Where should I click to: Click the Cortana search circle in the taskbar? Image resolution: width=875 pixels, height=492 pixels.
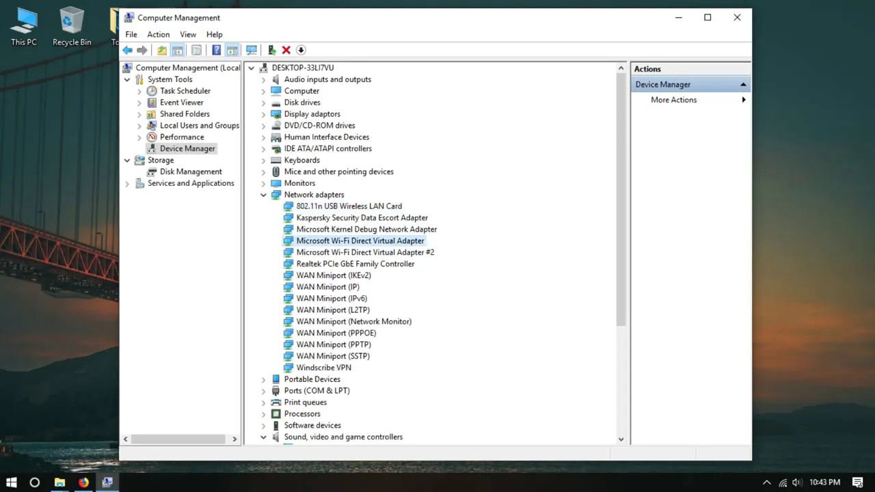click(x=35, y=482)
